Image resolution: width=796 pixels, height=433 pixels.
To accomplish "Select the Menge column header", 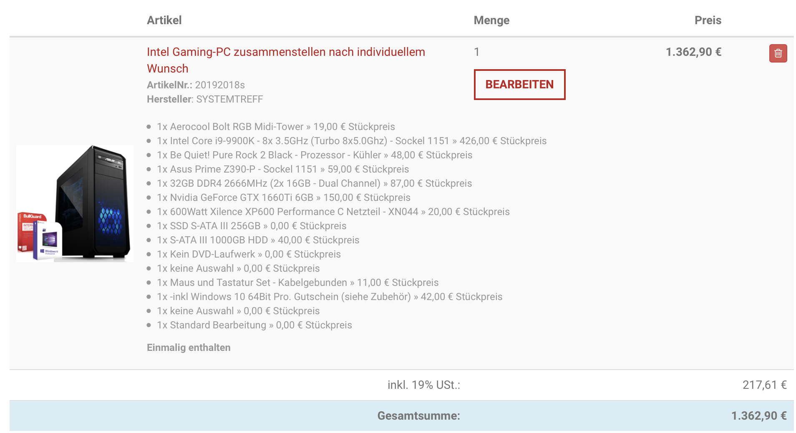I will pos(491,20).
